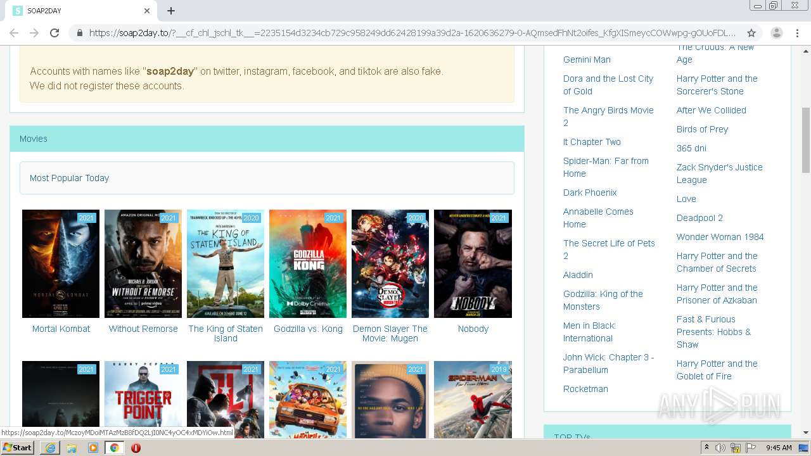Viewport: 811px width, 456px height.
Task: Open the Nobody movie poster
Action: [x=473, y=263]
